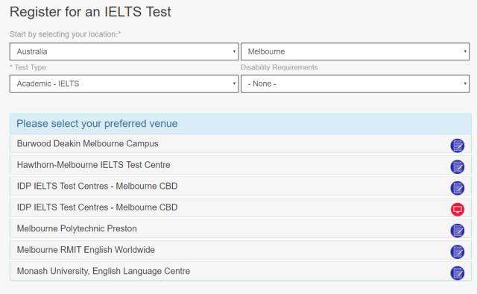
Task: Click red computer-delivered icon for IDP Melbourne CBD
Action: (457, 209)
